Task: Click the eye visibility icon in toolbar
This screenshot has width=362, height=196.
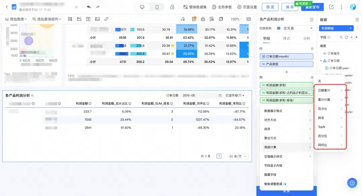Action: 212,19
